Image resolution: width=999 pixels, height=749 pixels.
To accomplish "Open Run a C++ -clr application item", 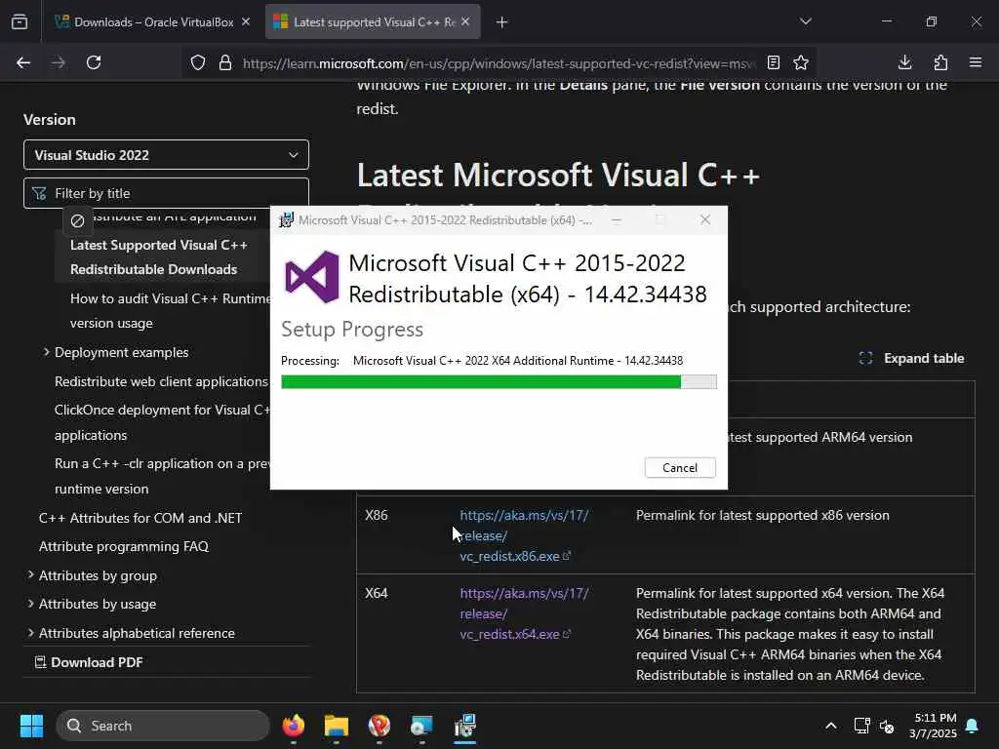I will [162, 476].
